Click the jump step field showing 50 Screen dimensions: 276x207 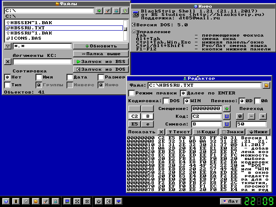(251, 124)
